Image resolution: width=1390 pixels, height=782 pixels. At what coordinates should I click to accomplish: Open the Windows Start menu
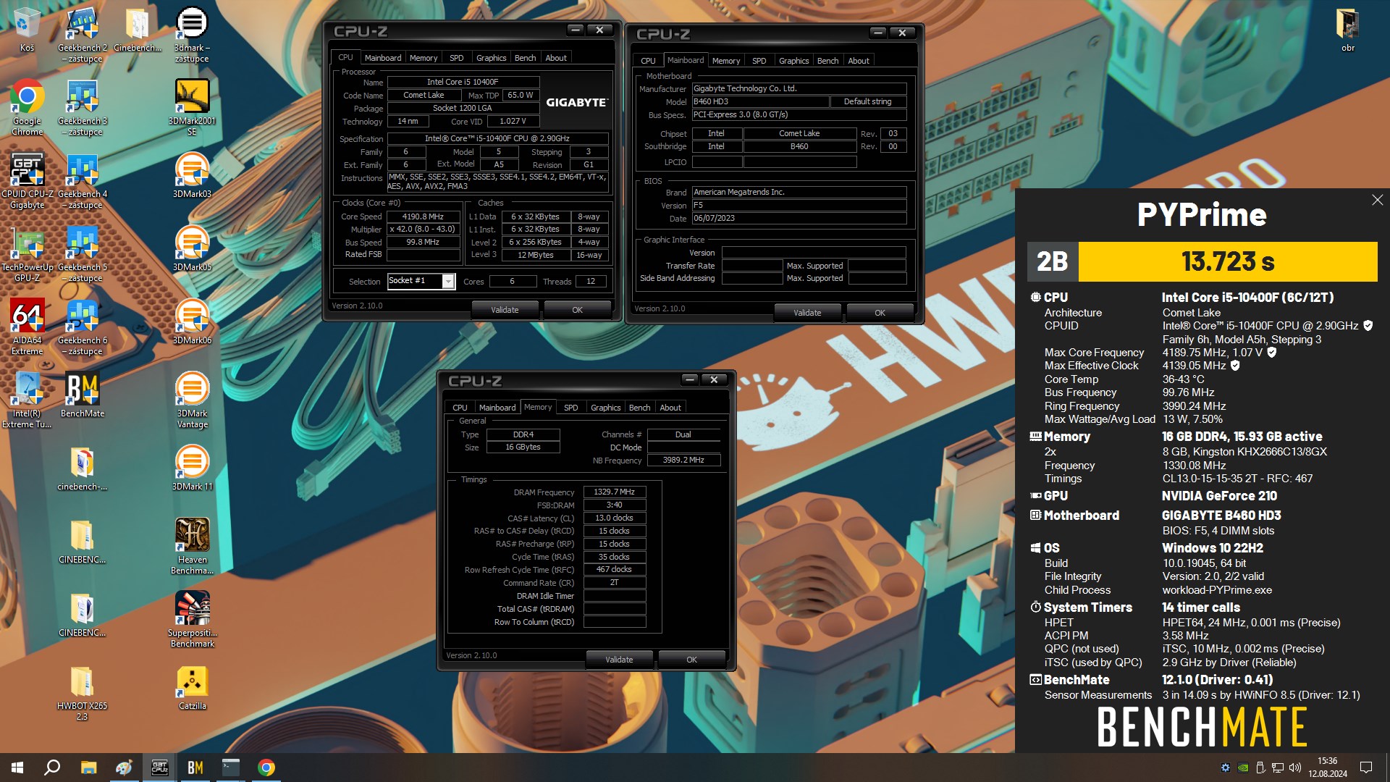(17, 768)
